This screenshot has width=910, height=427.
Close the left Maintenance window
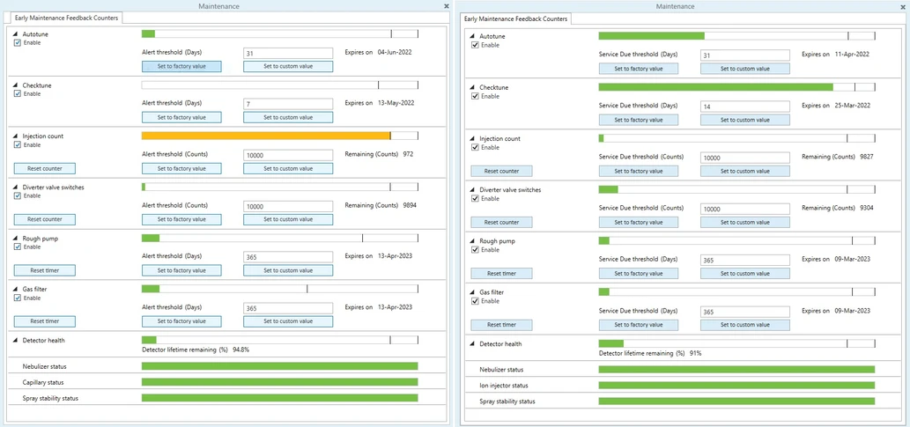click(447, 6)
